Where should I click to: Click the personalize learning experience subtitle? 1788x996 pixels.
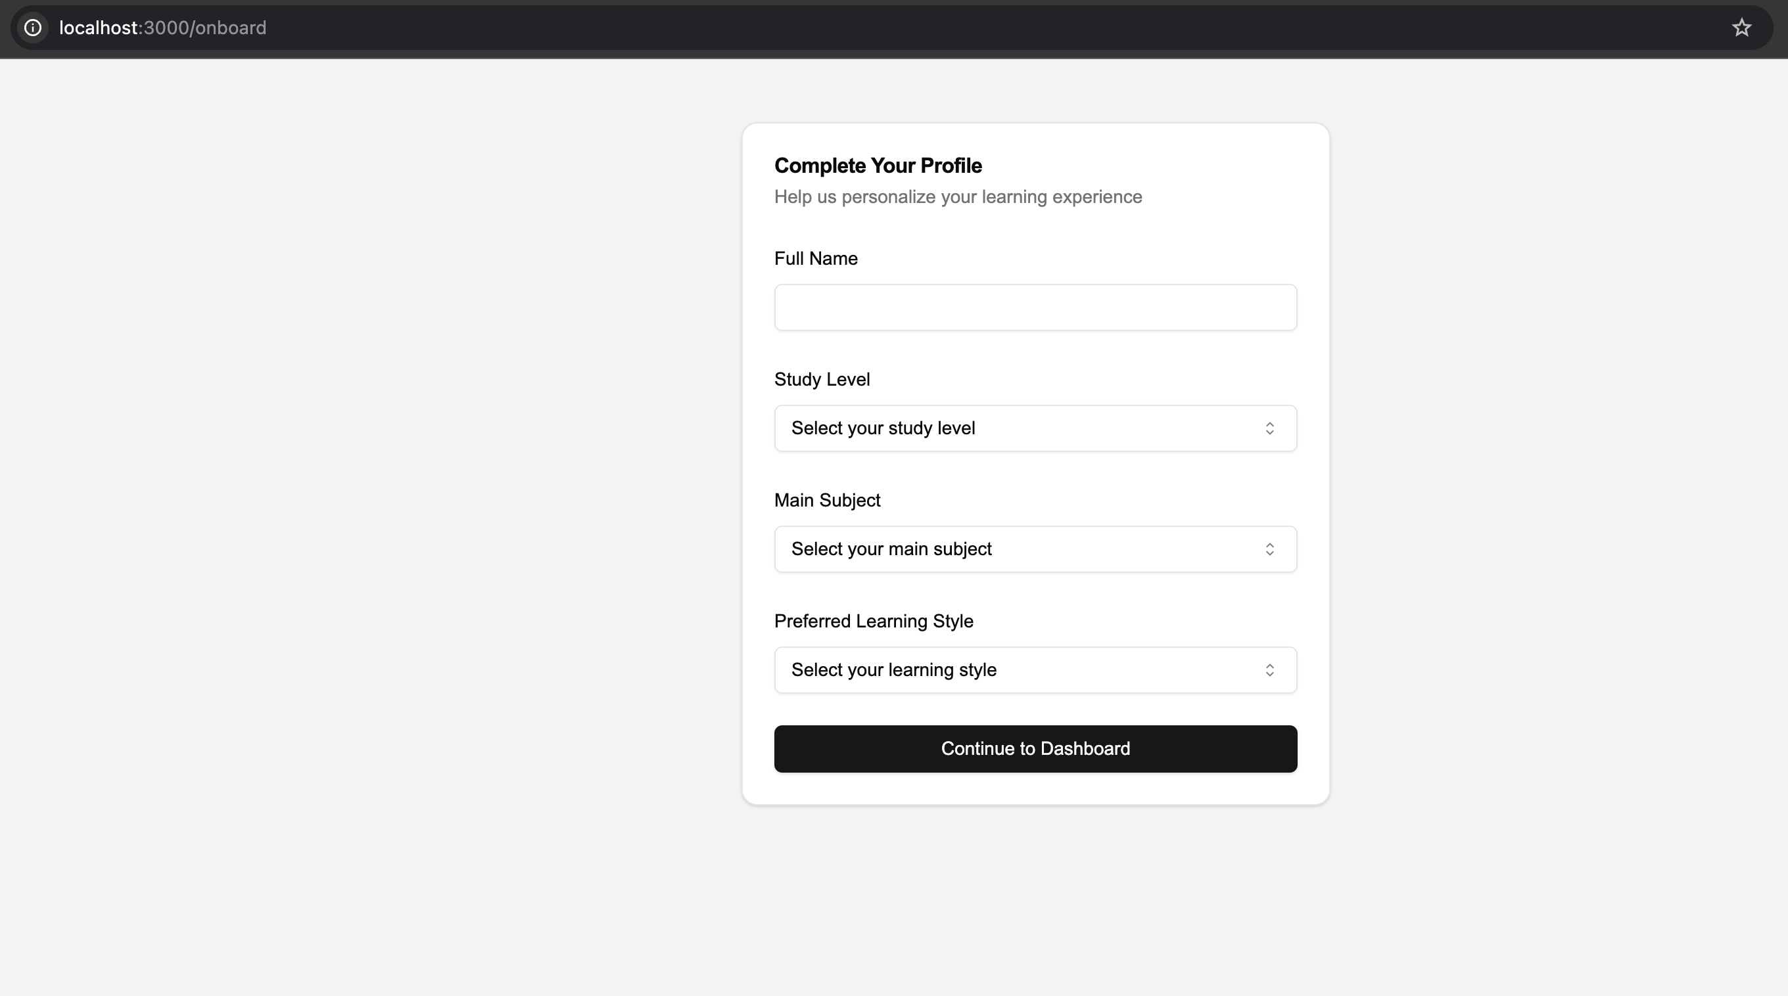(957, 197)
